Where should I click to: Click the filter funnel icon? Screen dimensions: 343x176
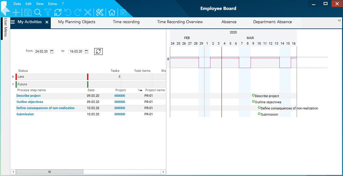click(48, 12)
